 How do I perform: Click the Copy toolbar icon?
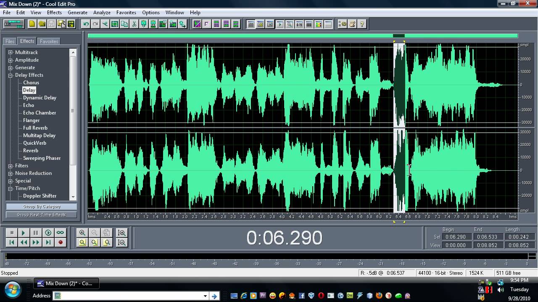click(124, 24)
